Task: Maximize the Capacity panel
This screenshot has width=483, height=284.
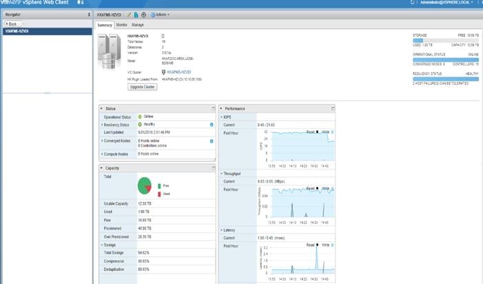Action: 214,168
